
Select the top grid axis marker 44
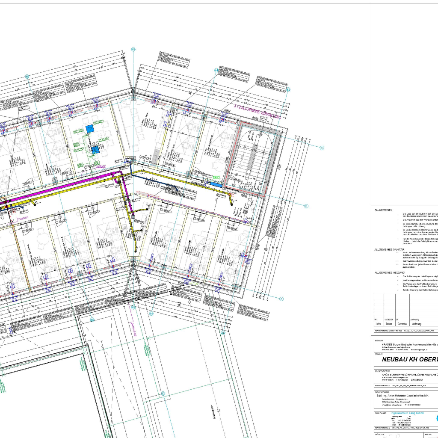pos(216,70)
